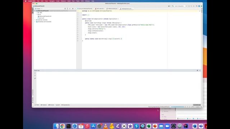Click the Search Everywhere magnifier icon

[197, 6]
